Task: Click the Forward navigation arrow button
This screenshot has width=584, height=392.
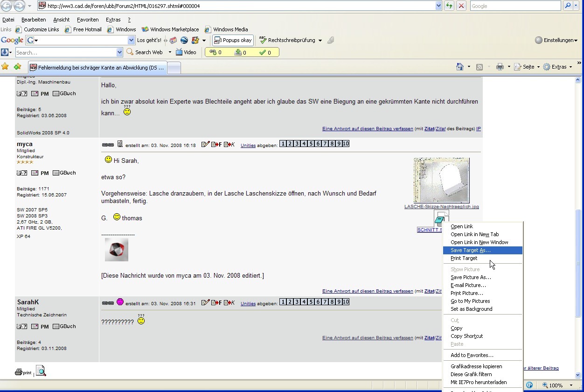Action: (20, 6)
